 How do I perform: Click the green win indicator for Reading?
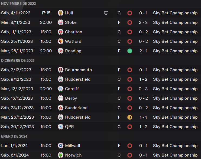click(130, 51)
